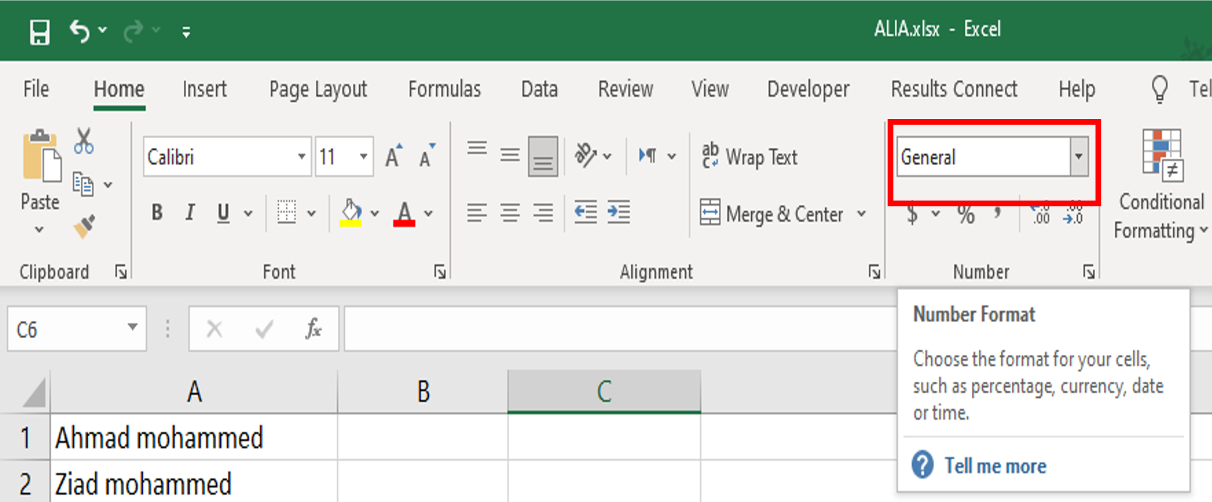1212x502 pixels.
Task: Open the Help tab
Action: coord(1077,89)
